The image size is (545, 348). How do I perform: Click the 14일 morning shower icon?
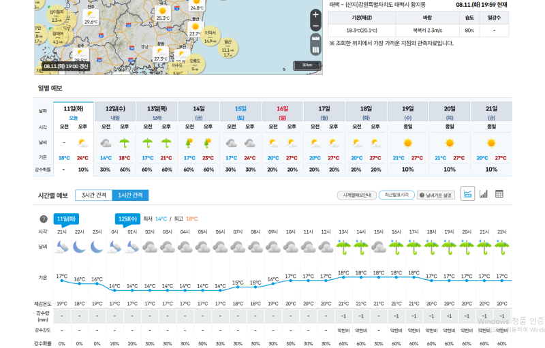tap(189, 143)
